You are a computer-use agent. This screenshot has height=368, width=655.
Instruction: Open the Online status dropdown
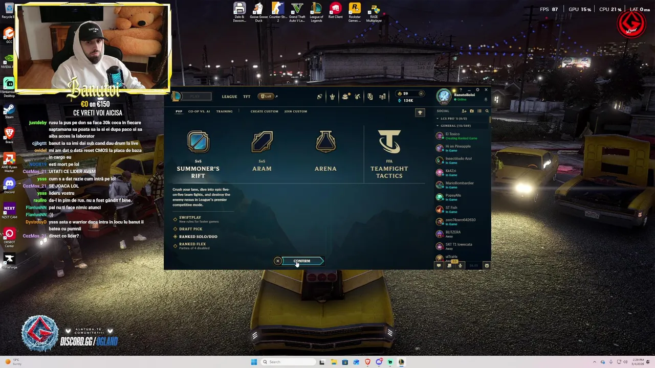[460, 100]
